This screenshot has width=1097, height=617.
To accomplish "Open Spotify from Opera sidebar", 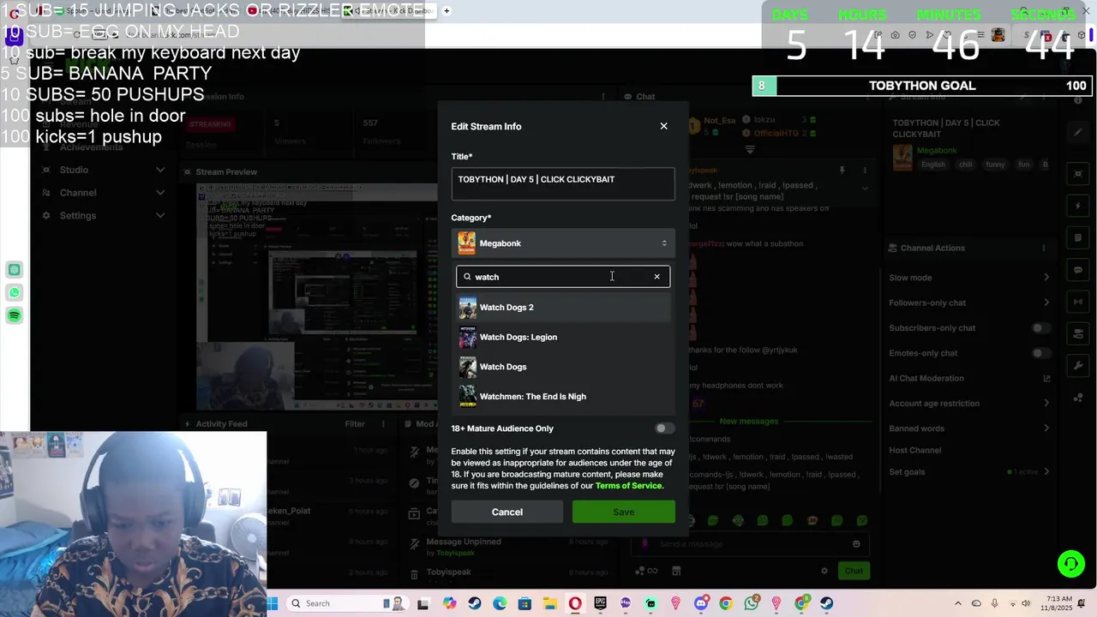I will click(15, 316).
